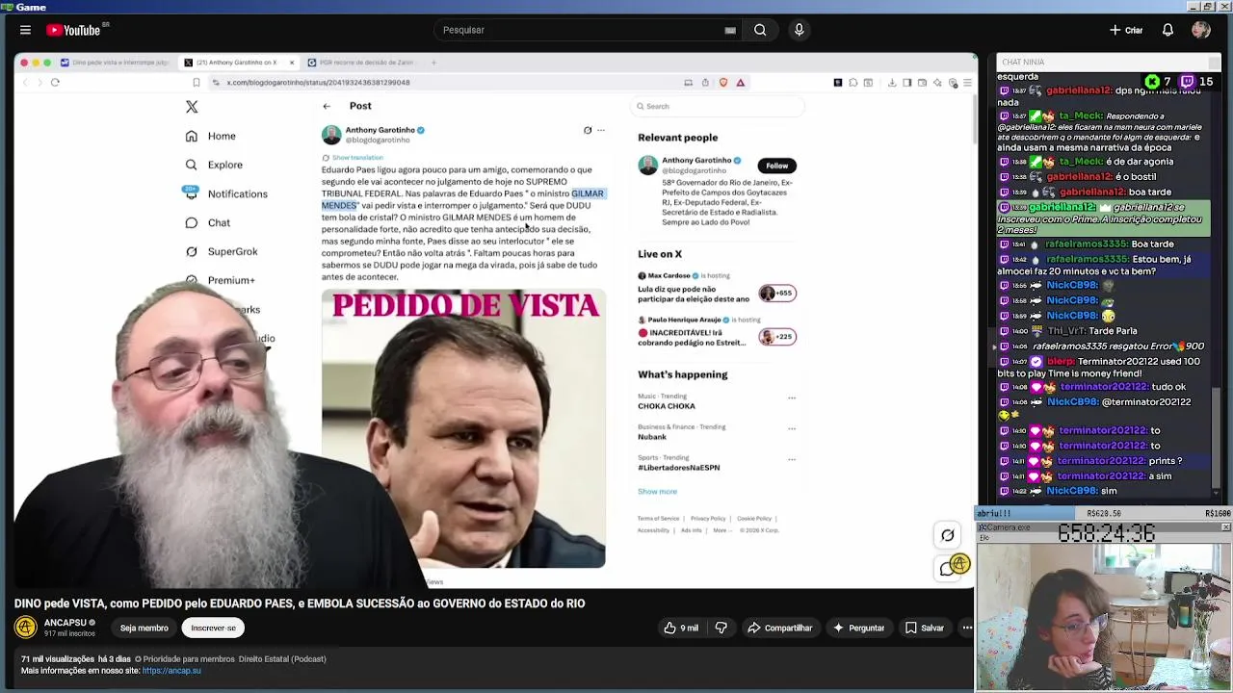
Task: Click the Grok icon on Garotinho's post
Action: click(588, 130)
